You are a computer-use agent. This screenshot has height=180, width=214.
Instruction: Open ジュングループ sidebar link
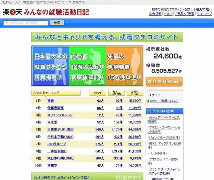tap(164, 138)
